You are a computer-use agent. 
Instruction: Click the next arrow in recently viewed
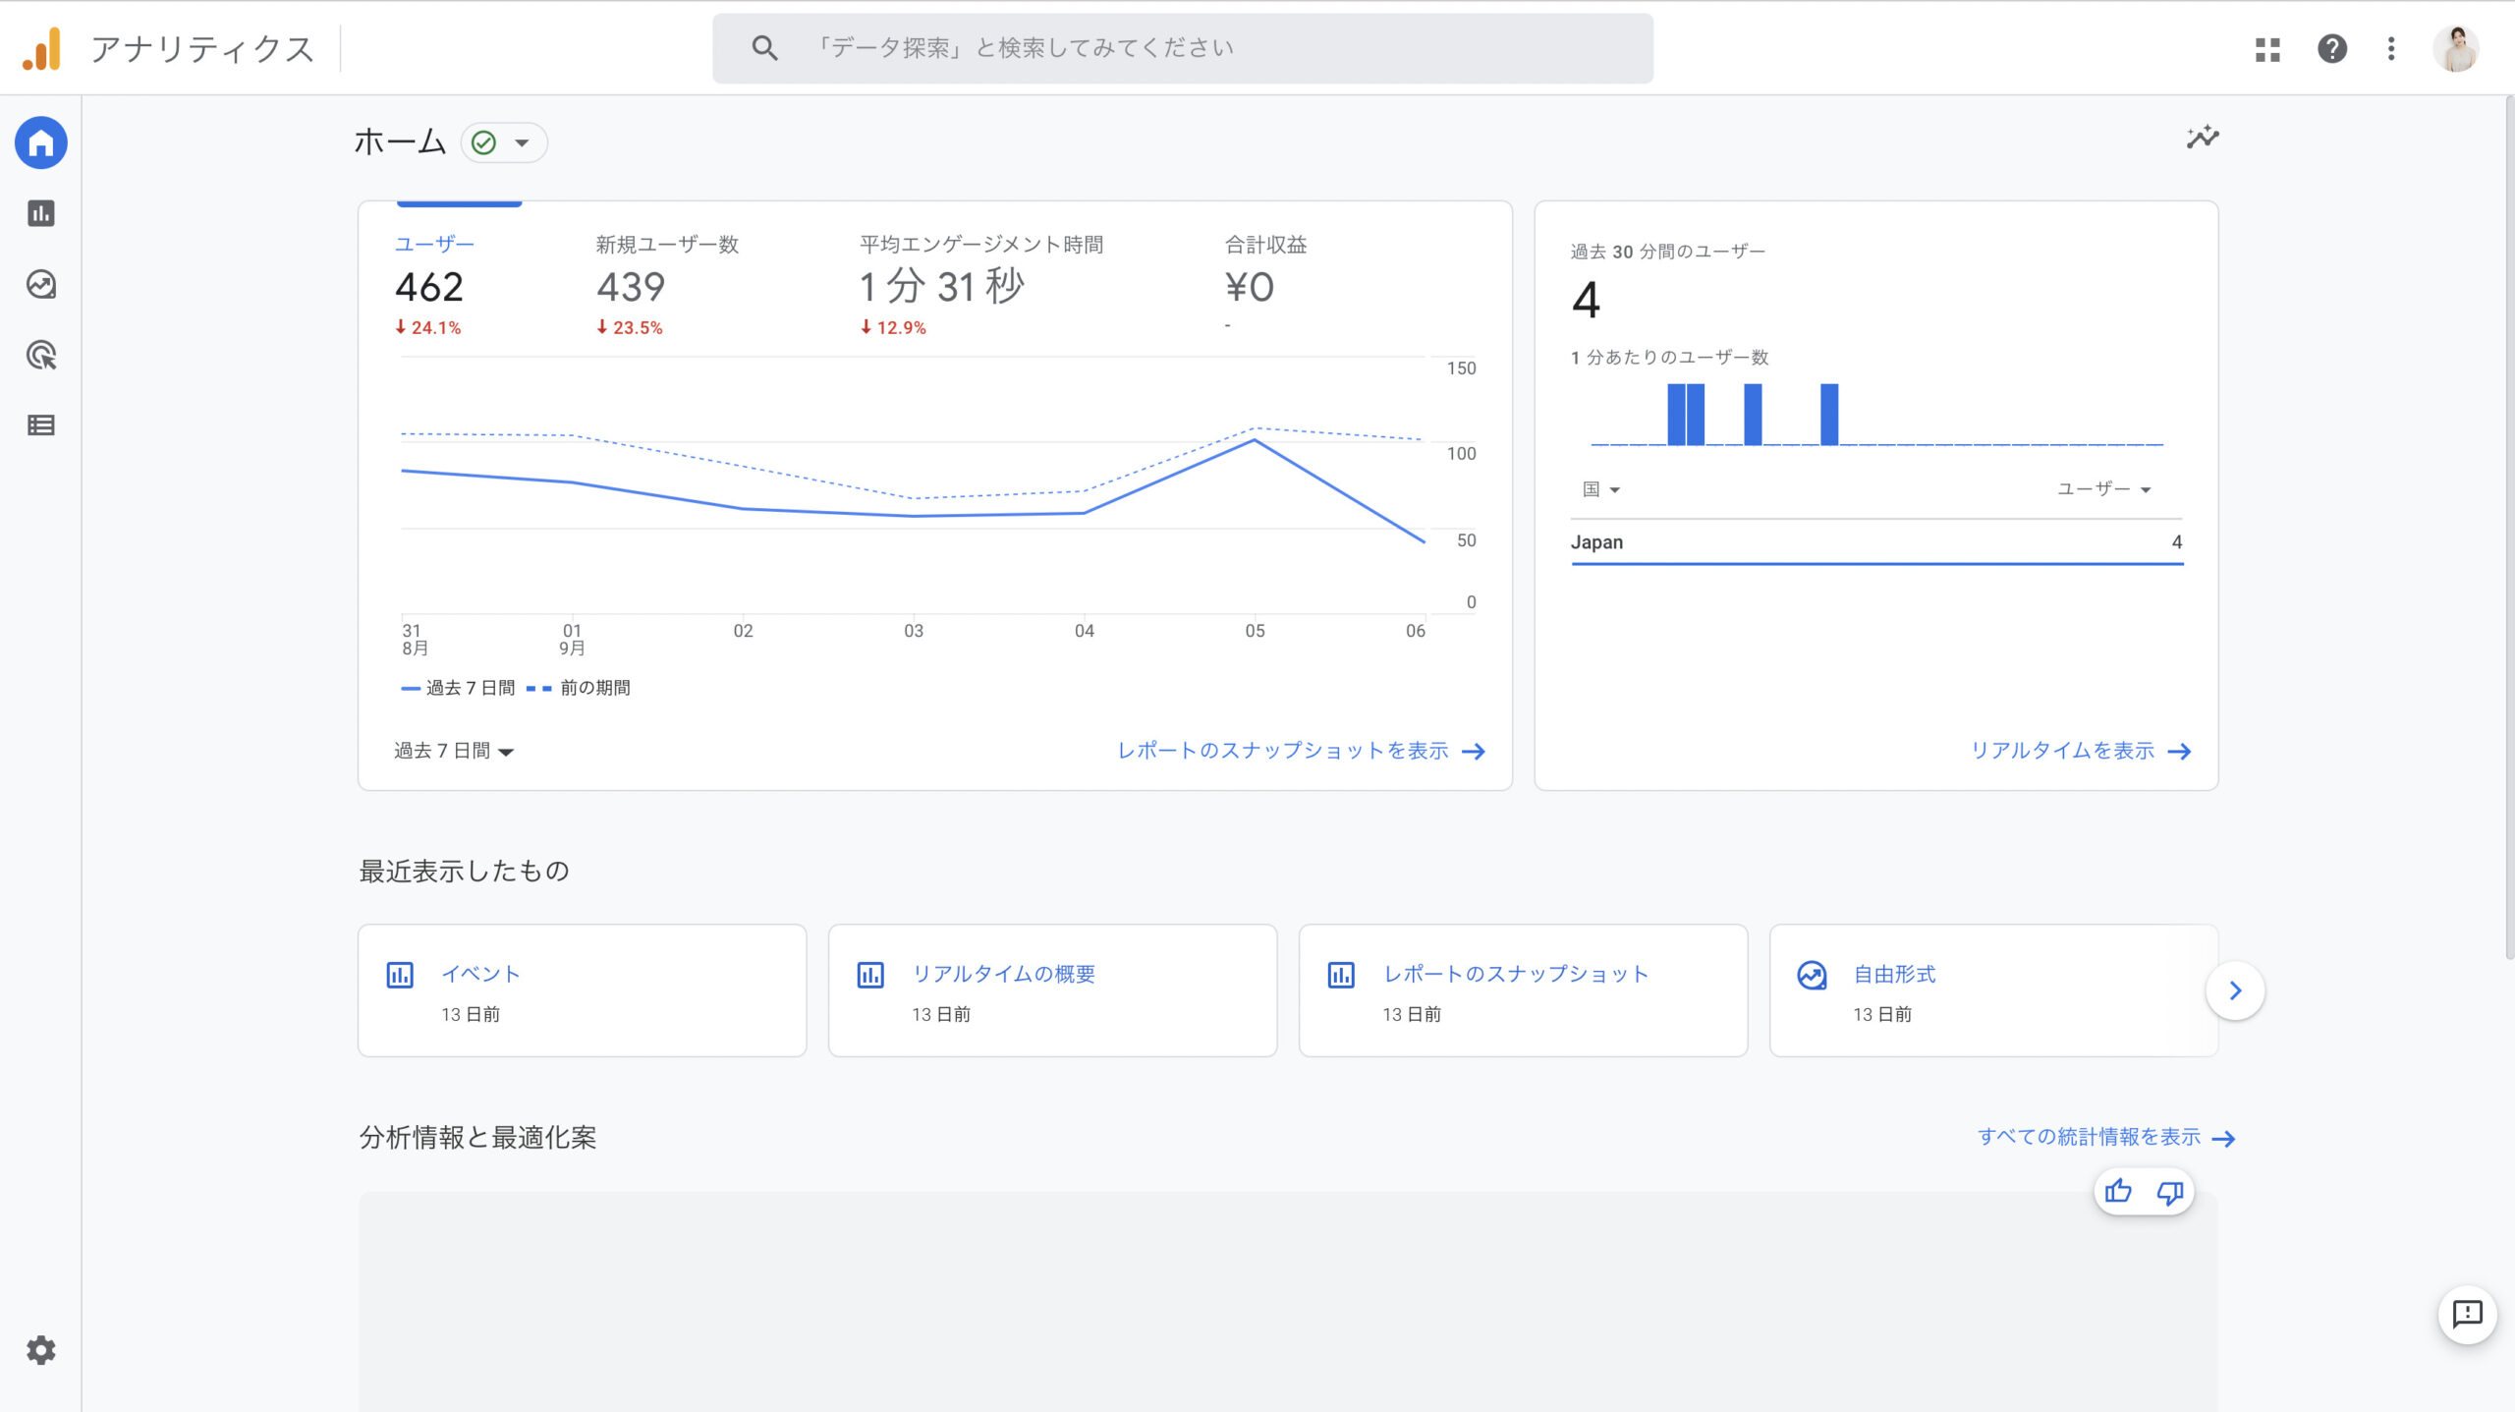coord(2235,990)
